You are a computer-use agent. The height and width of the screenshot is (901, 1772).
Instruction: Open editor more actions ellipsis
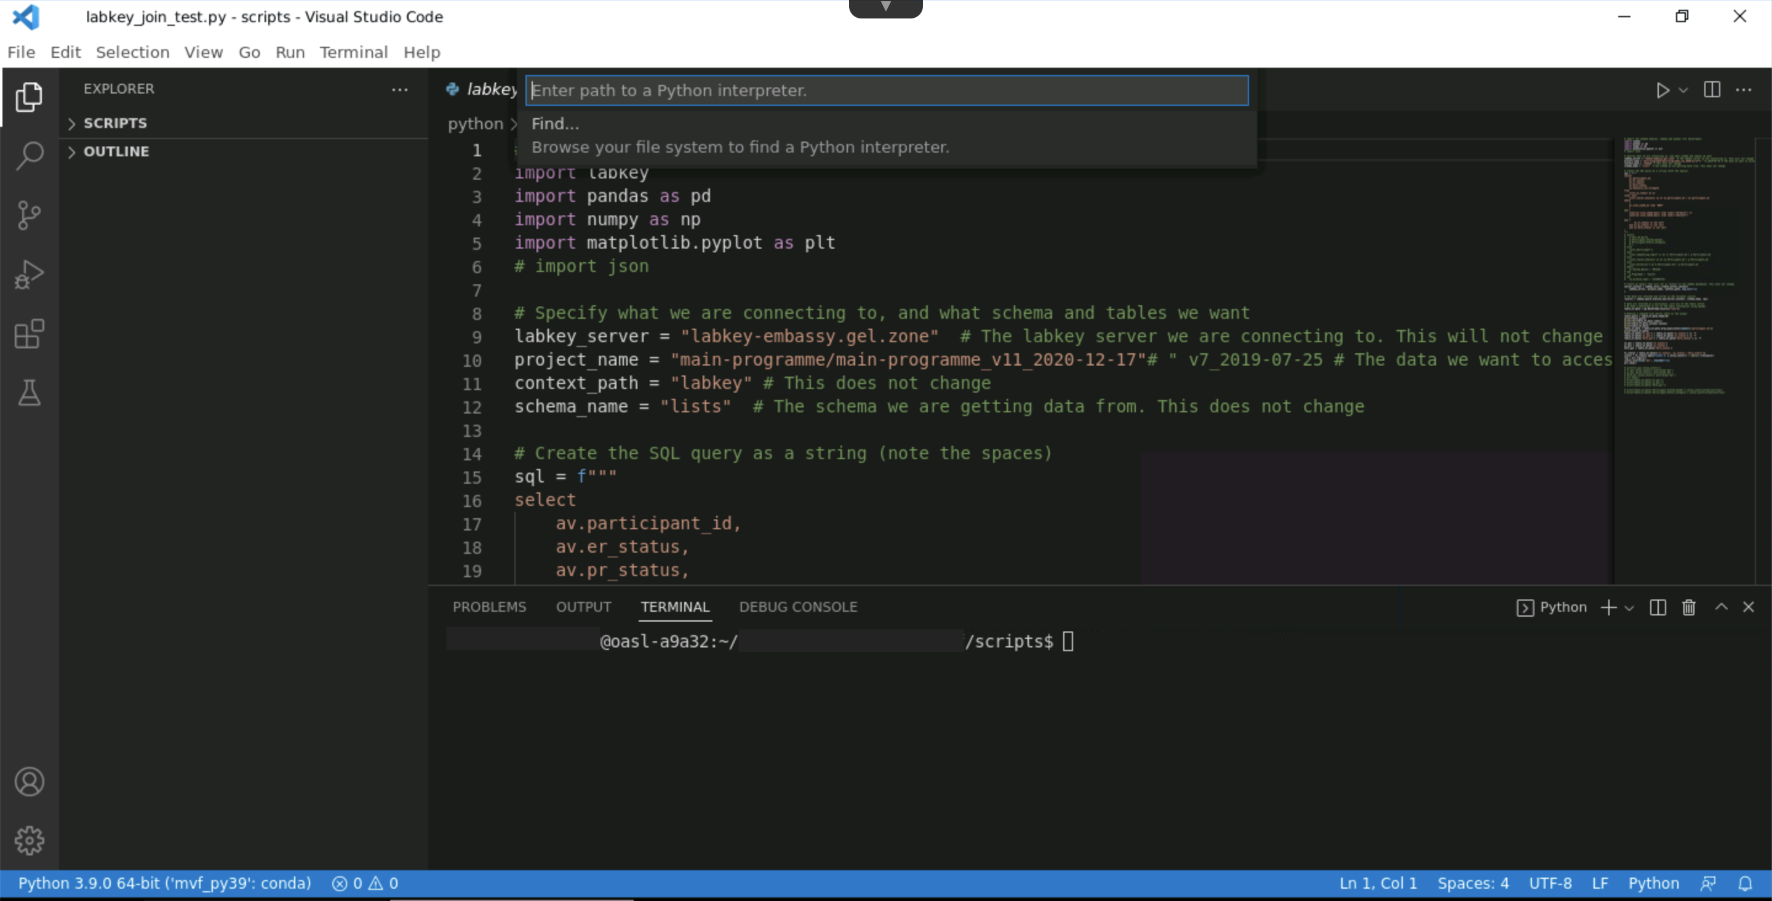(1744, 90)
